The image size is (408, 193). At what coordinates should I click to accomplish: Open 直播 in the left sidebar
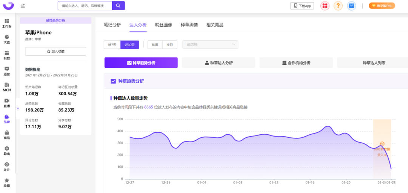[x=7, y=103]
